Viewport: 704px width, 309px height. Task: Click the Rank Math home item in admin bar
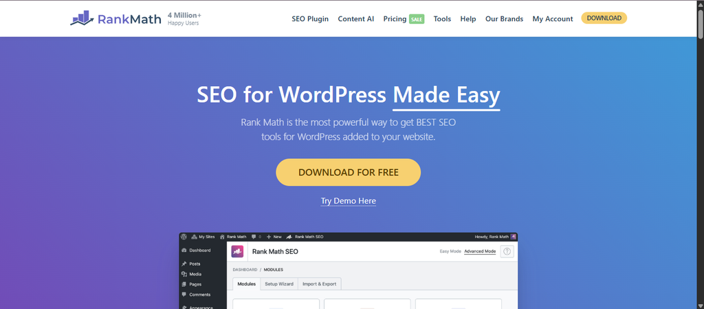point(233,237)
